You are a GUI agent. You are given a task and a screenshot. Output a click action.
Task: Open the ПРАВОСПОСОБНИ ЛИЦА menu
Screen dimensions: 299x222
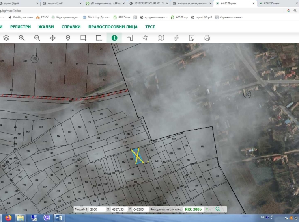point(113,27)
